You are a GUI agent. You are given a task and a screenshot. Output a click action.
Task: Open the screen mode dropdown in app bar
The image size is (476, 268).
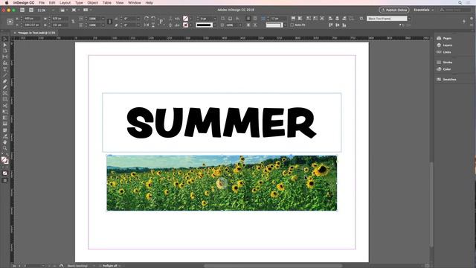(x=76, y=10)
